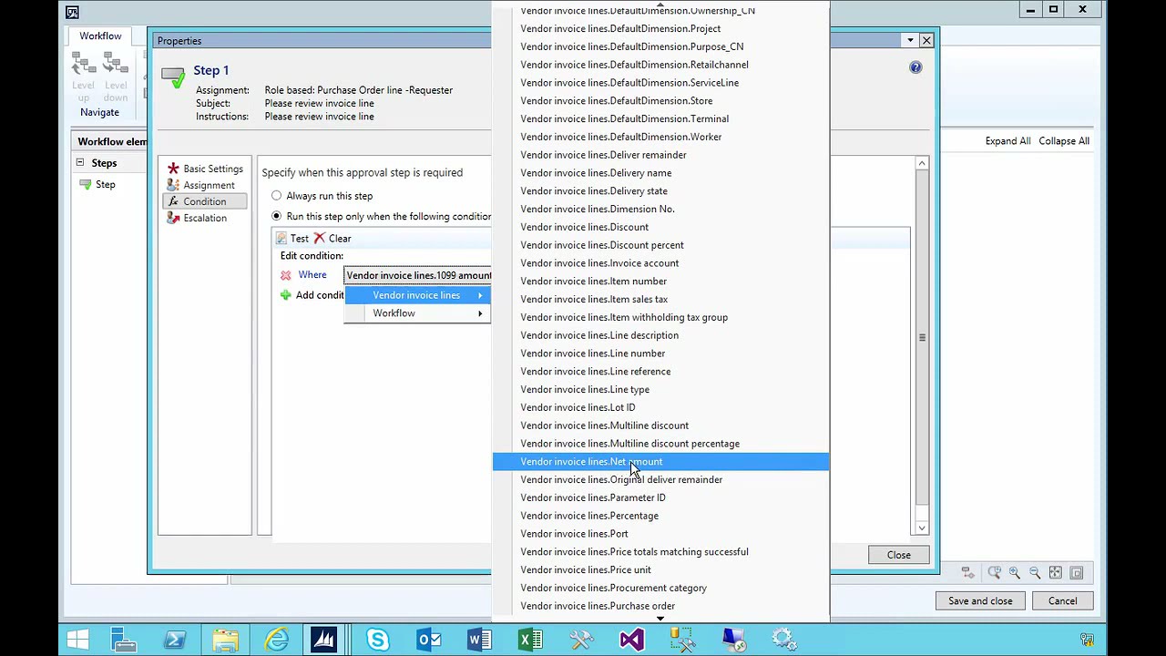The height and width of the screenshot is (656, 1166).
Task: Collapse the Steps section toggle
Action: (80, 162)
